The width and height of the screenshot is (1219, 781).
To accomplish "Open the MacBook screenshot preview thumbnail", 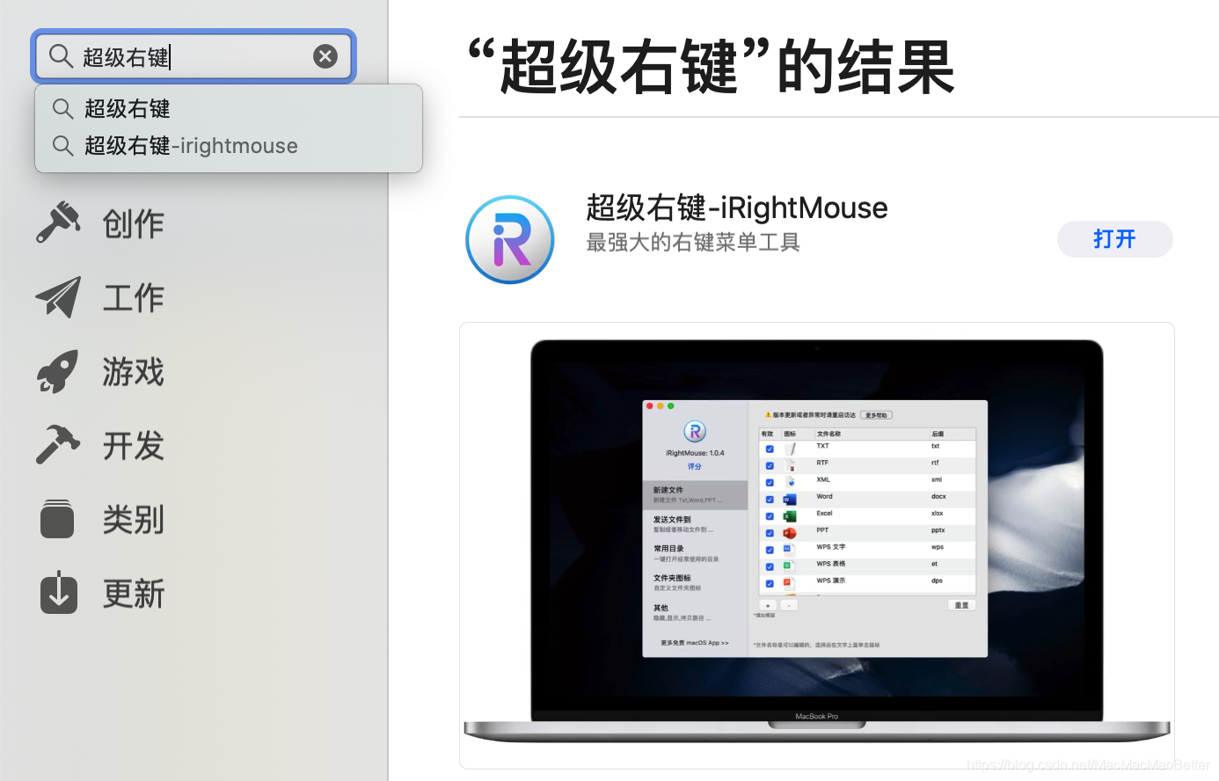I will [817, 545].
